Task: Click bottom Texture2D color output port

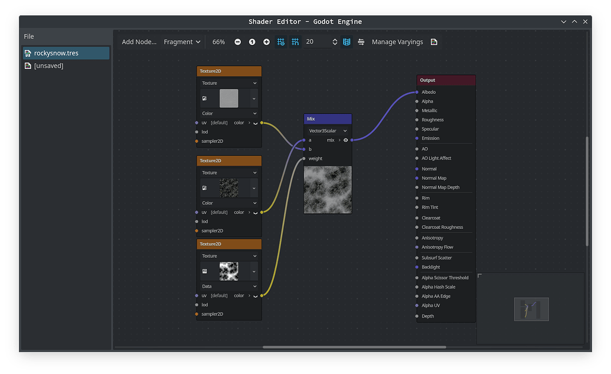Action: [x=262, y=296]
